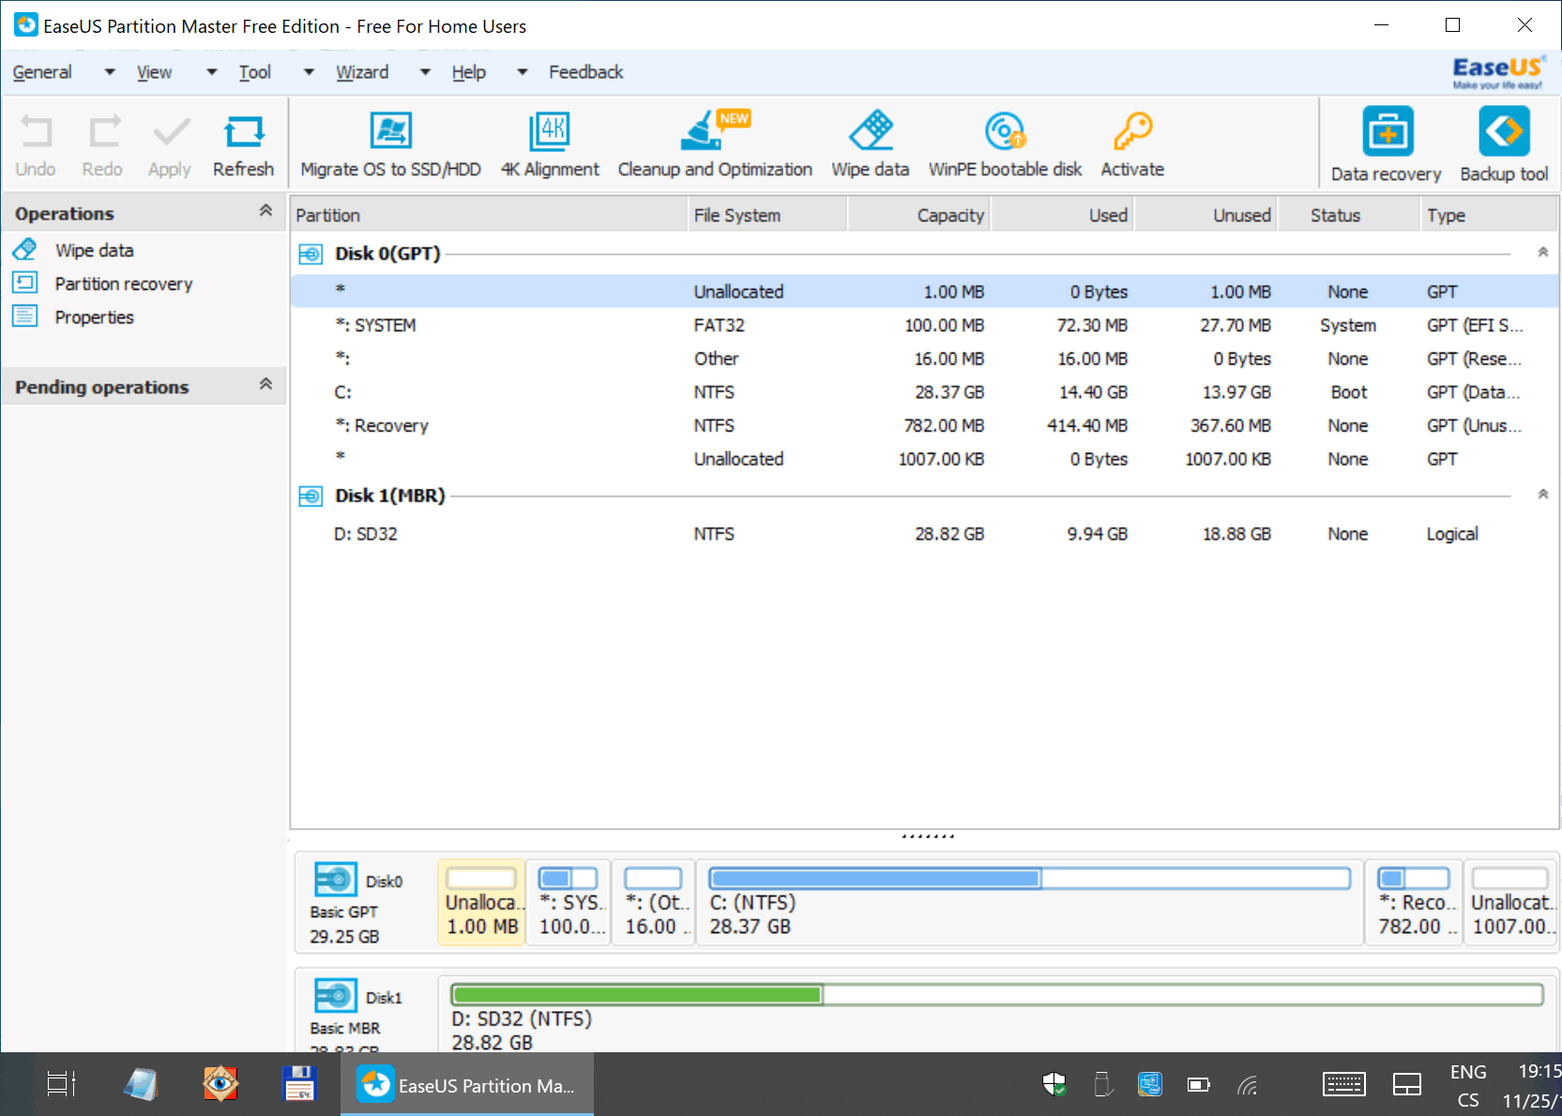Screen dimensions: 1562x1116
Task: Open the Wizard menu
Action: tap(362, 72)
